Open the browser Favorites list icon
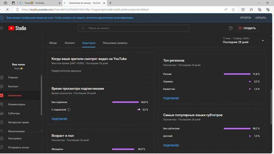274x154 pixels. (x=251, y=9)
